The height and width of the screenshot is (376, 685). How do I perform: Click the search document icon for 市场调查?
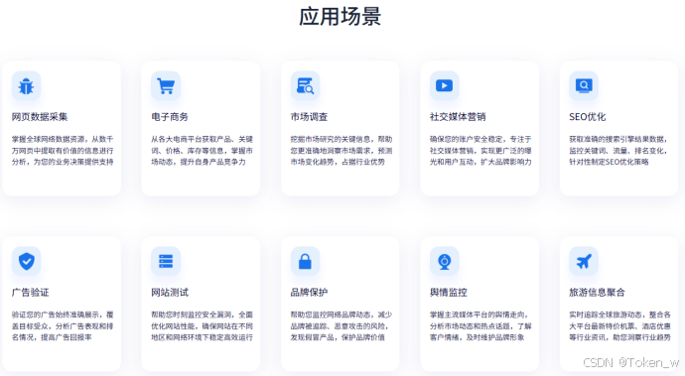pyautogui.click(x=305, y=86)
